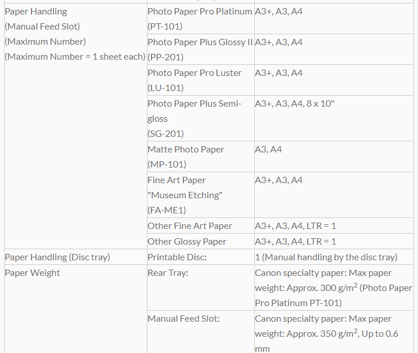Click the "Manual Feed Slot:" label
This screenshot has width=418, height=353.
click(183, 319)
